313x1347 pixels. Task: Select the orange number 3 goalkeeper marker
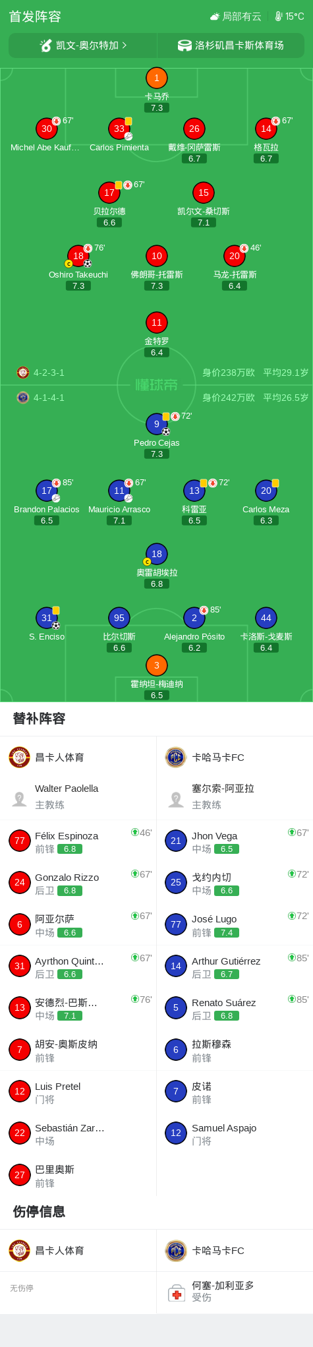[156, 665]
